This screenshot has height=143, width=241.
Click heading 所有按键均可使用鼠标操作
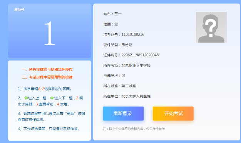pyautogui.click(x=51, y=69)
